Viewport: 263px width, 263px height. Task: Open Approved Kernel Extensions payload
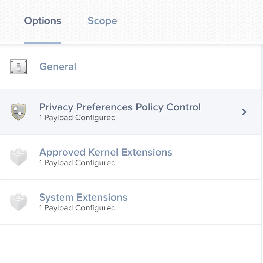pos(106,152)
